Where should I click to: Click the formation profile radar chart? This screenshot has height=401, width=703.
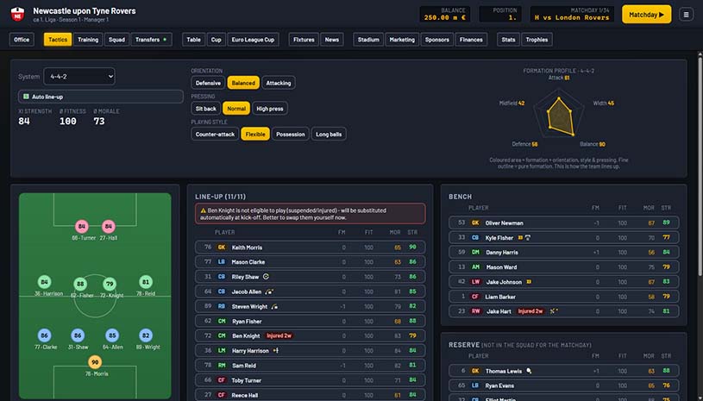559,114
